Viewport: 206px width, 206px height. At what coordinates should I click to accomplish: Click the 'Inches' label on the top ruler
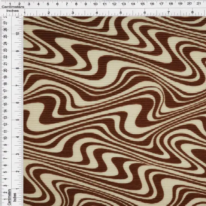tap(13, 11)
